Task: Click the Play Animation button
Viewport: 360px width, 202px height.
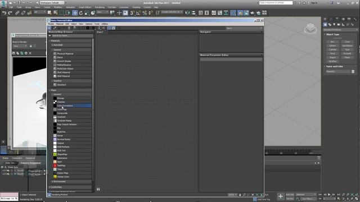Action: pos(329,195)
